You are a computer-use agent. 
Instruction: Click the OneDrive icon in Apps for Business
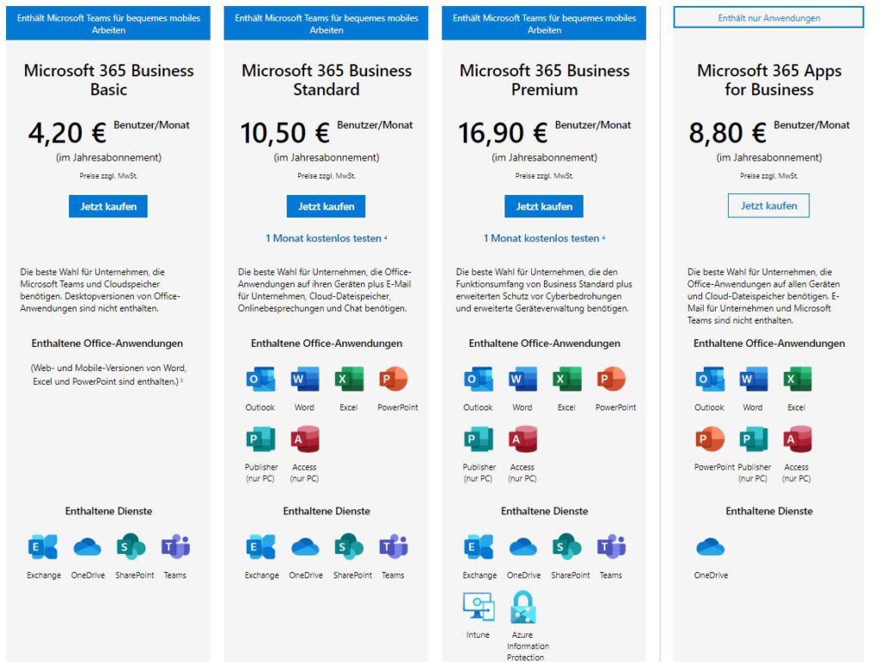click(x=710, y=547)
